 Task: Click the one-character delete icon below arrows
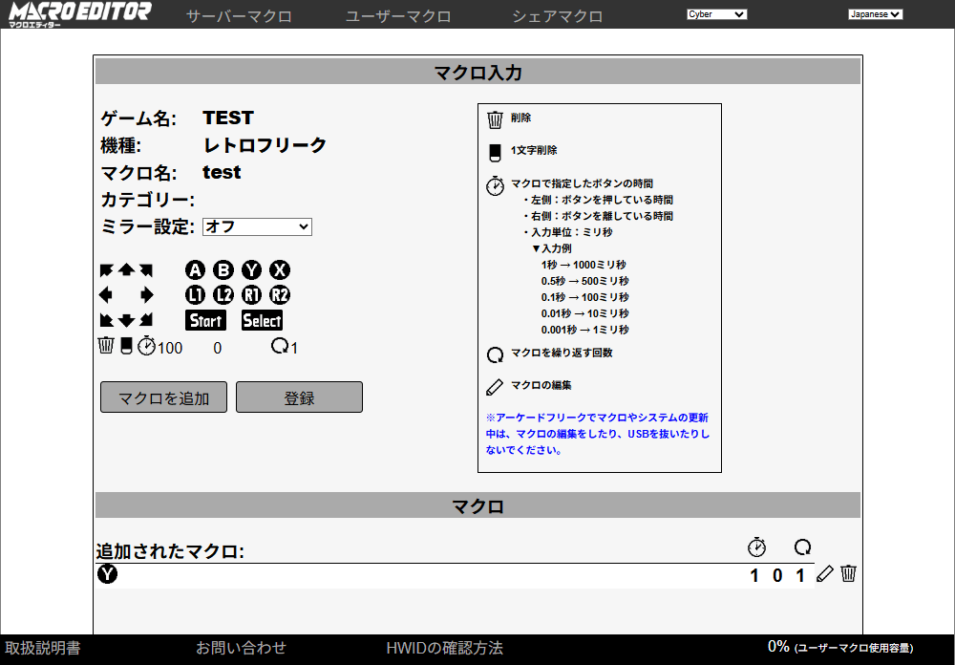[127, 346]
